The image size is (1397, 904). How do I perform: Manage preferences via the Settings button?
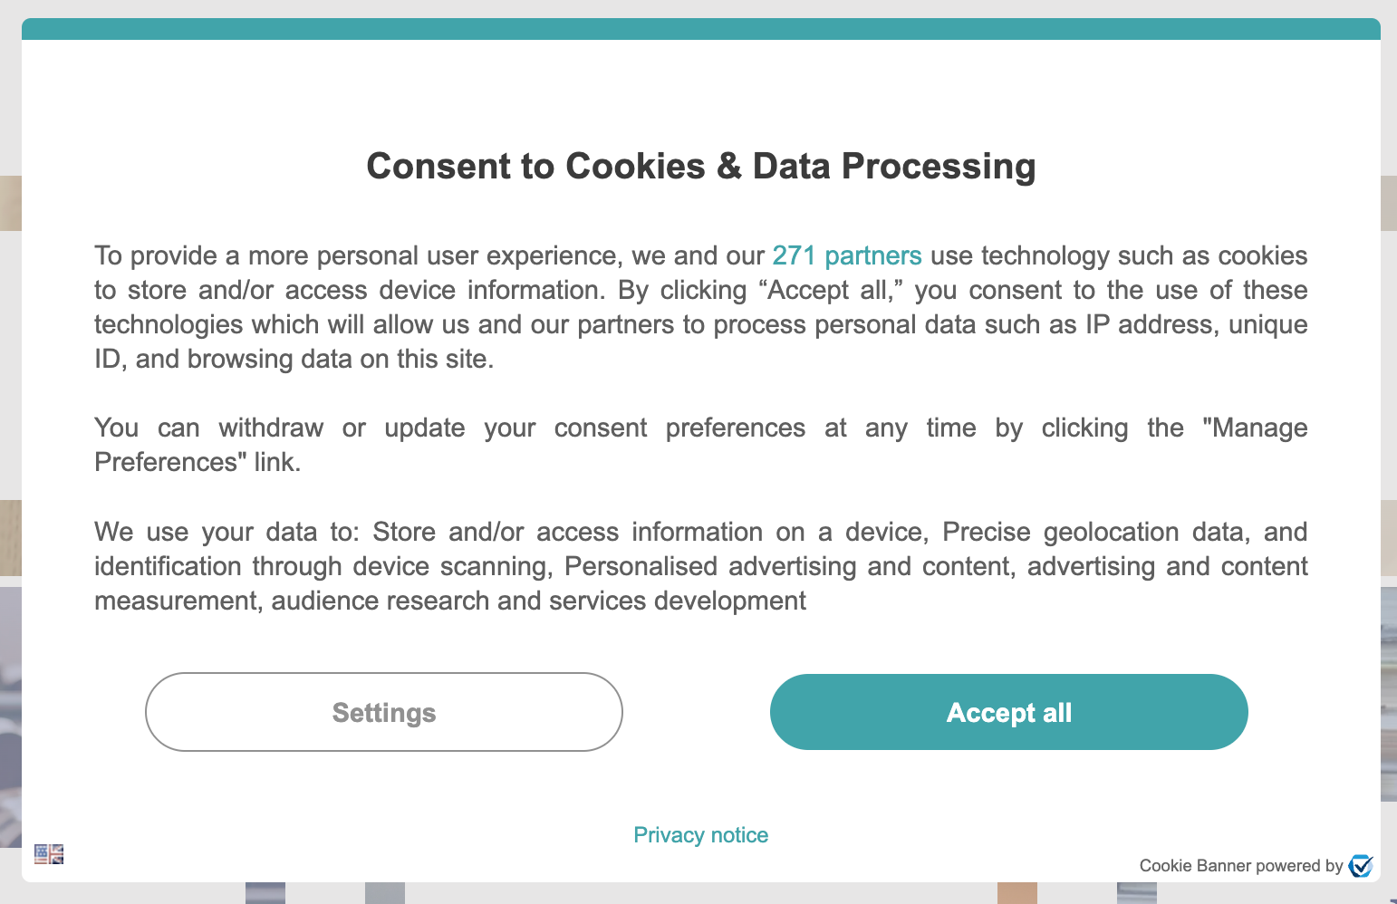(383, 712)
